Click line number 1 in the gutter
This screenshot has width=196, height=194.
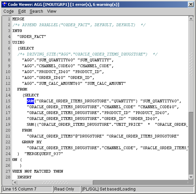tap(9, 19)
